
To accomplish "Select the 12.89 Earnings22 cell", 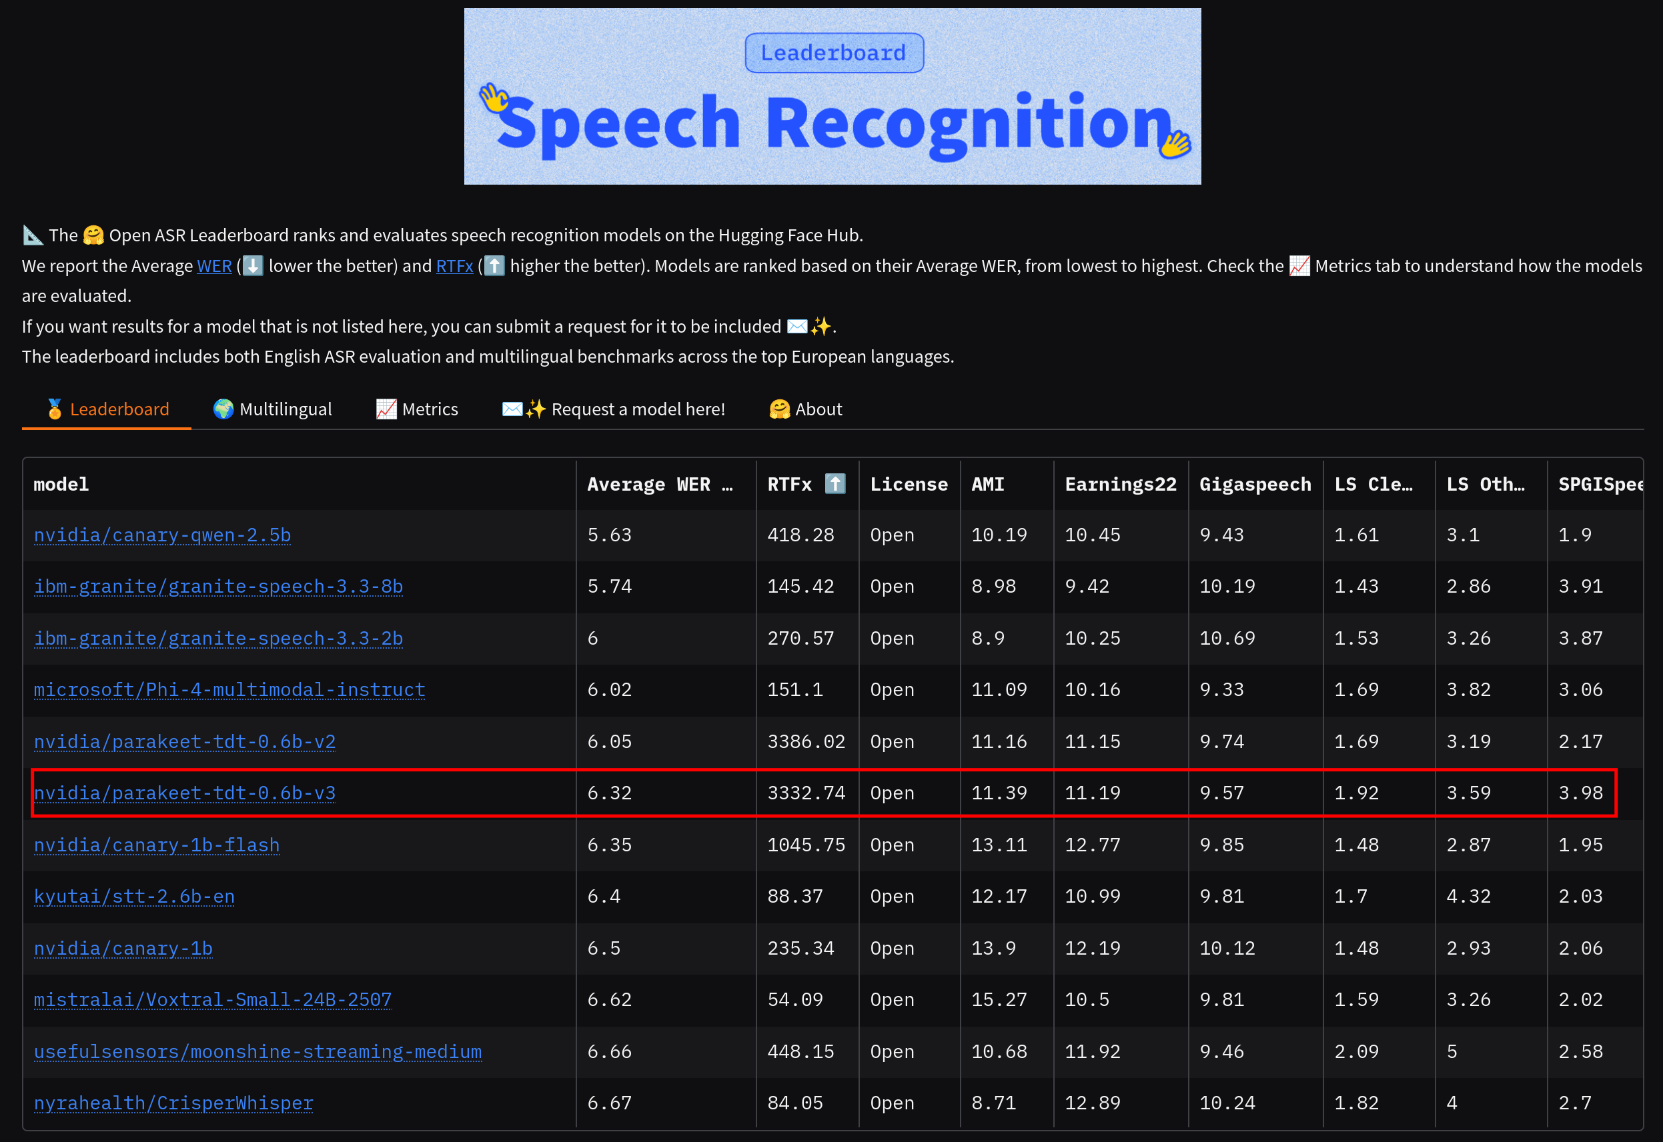I will [1121, 1103].
